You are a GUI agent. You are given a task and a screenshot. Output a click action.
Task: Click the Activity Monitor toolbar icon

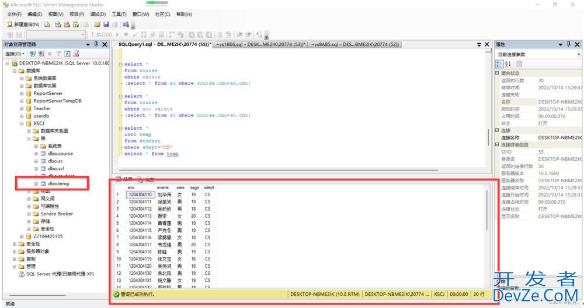click(126, 24)
